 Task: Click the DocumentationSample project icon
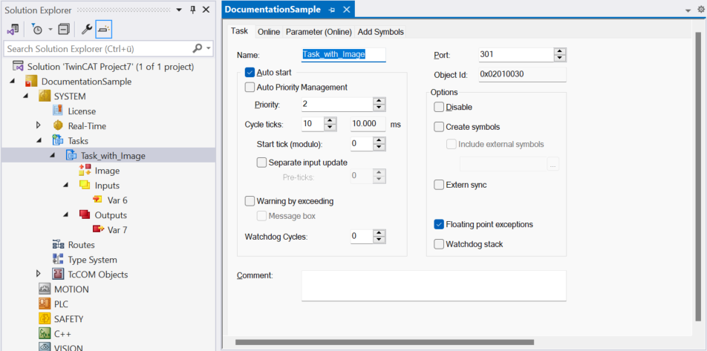(30, 82)
